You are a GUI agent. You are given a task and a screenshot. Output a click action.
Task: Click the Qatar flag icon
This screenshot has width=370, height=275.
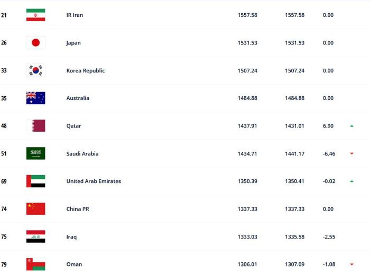pyautogui.click(x=35, y=126)
